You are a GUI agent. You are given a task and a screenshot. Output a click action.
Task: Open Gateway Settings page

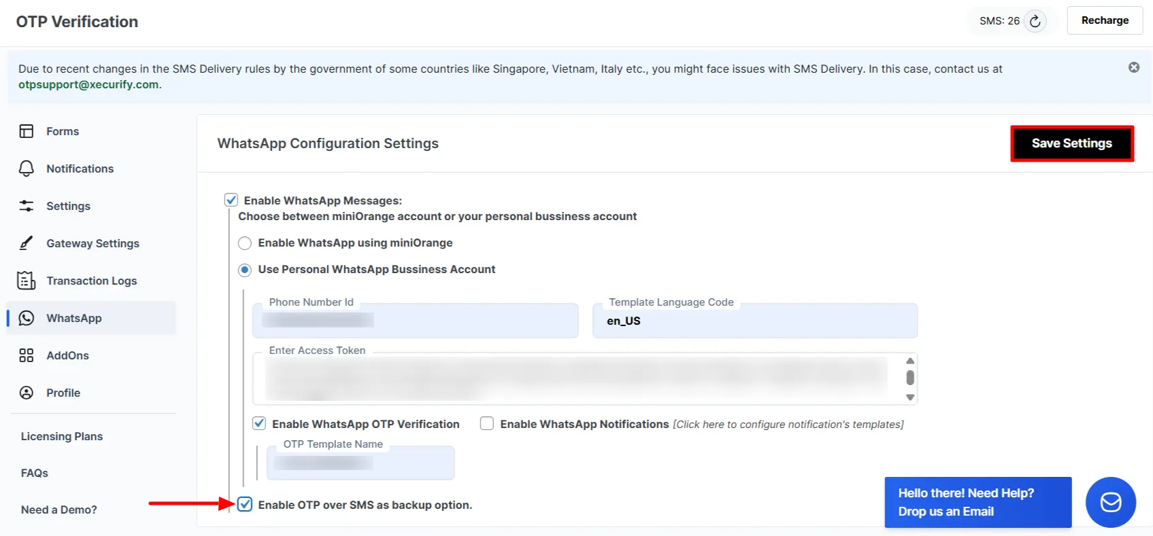point(93,243)
